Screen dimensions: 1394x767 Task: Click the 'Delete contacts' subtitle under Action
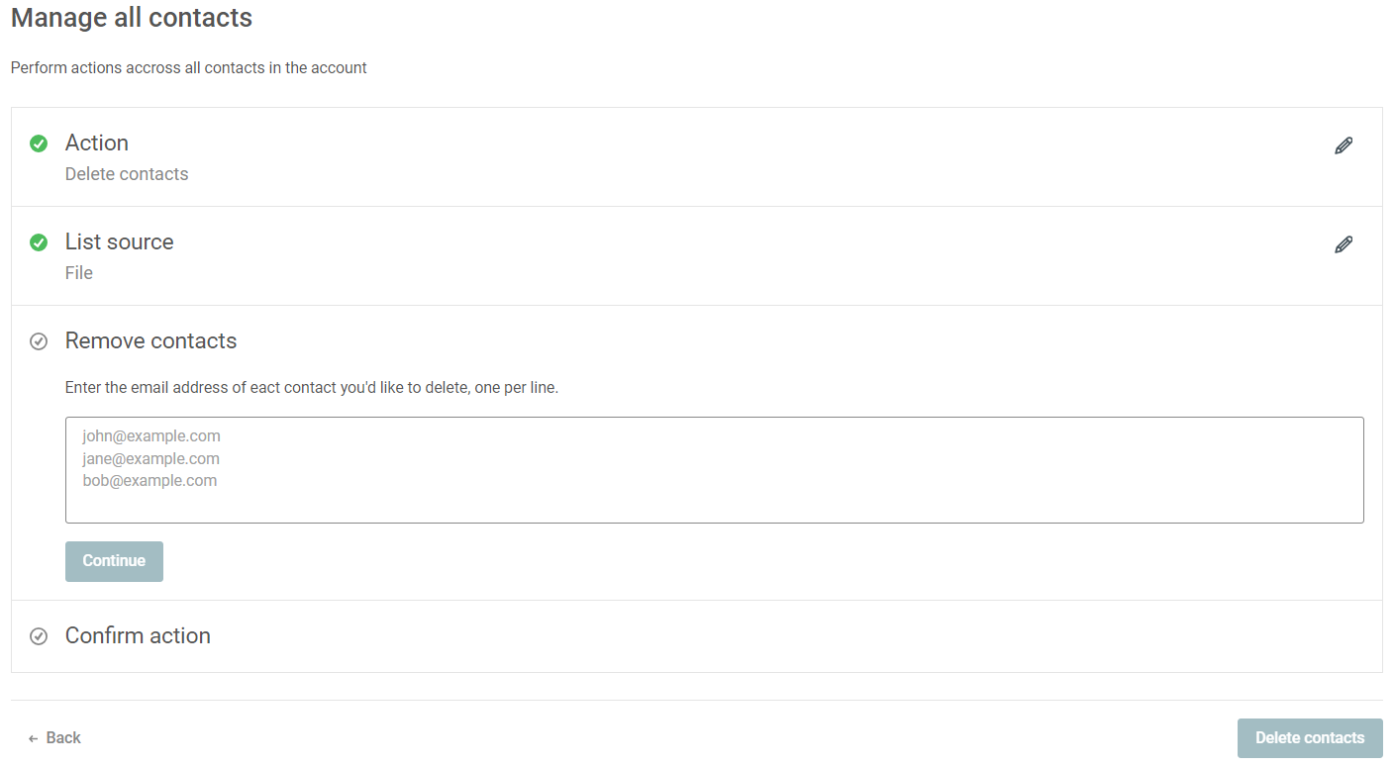[127, 174]
